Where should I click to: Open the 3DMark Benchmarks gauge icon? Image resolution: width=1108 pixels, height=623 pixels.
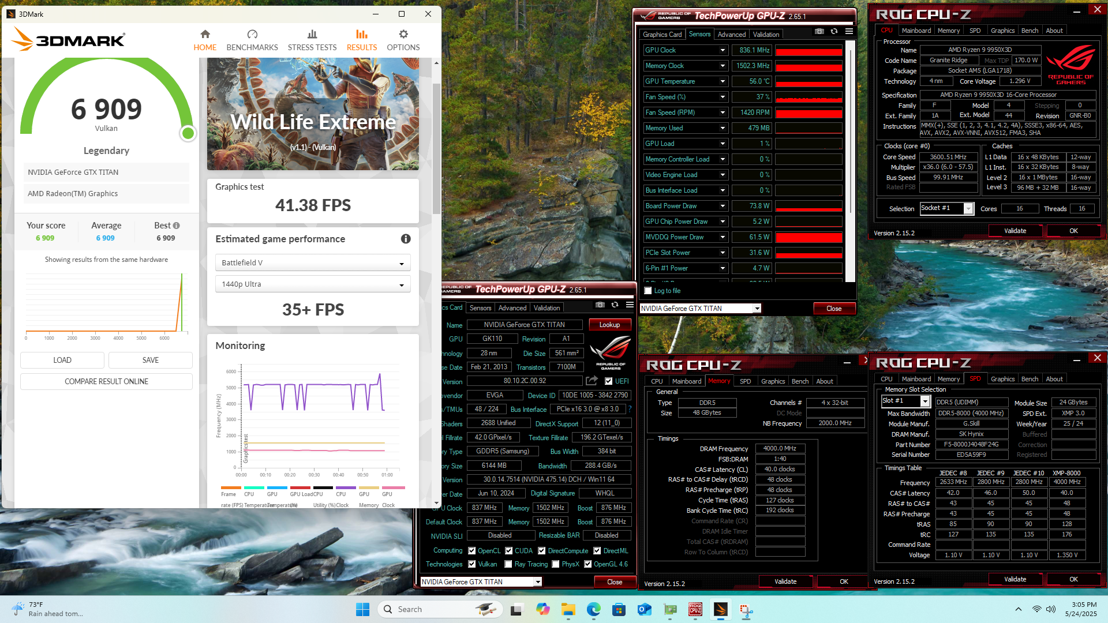pyautogui.click(x=252, y=34)
